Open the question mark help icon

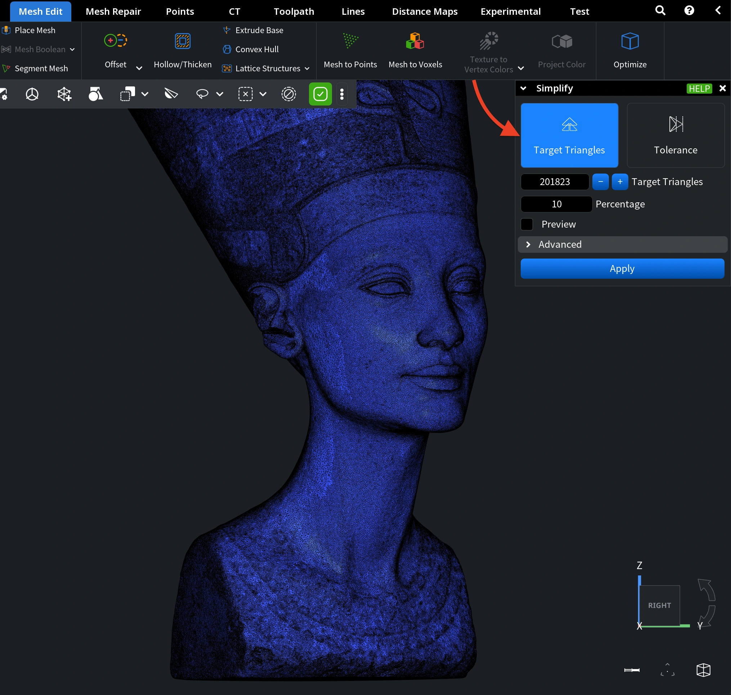coord(689,11)
